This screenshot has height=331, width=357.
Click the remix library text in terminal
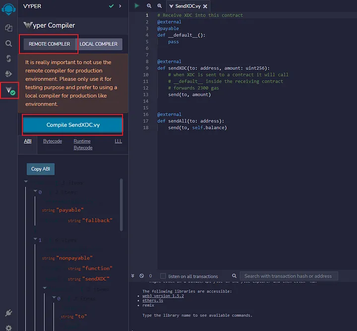pyautogui.click(x=148, y=305)
